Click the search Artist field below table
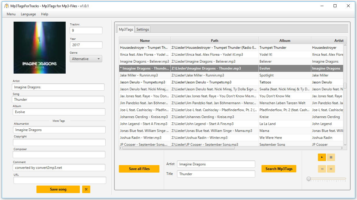Viewport: 357px width, 200px height. (216, 164)
